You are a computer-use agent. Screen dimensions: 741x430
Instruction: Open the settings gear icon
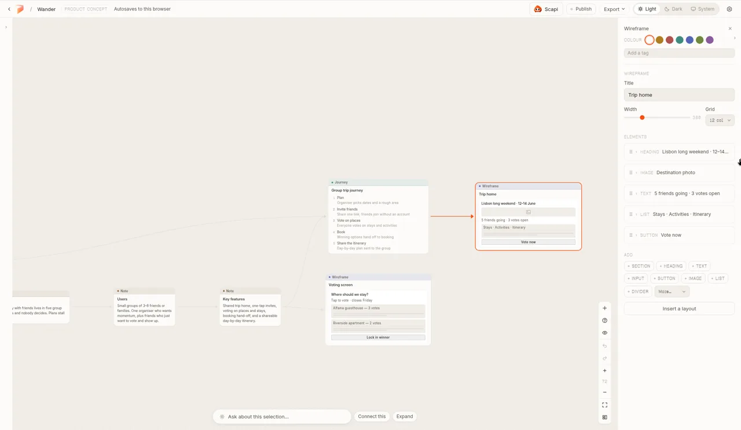coord(729,9)
